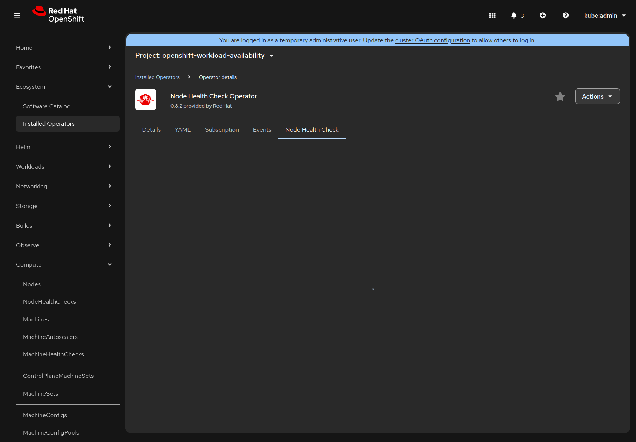Click the Red Hat OpenShift logo
The height and width of the screenshot is (442, 636).
59,15
